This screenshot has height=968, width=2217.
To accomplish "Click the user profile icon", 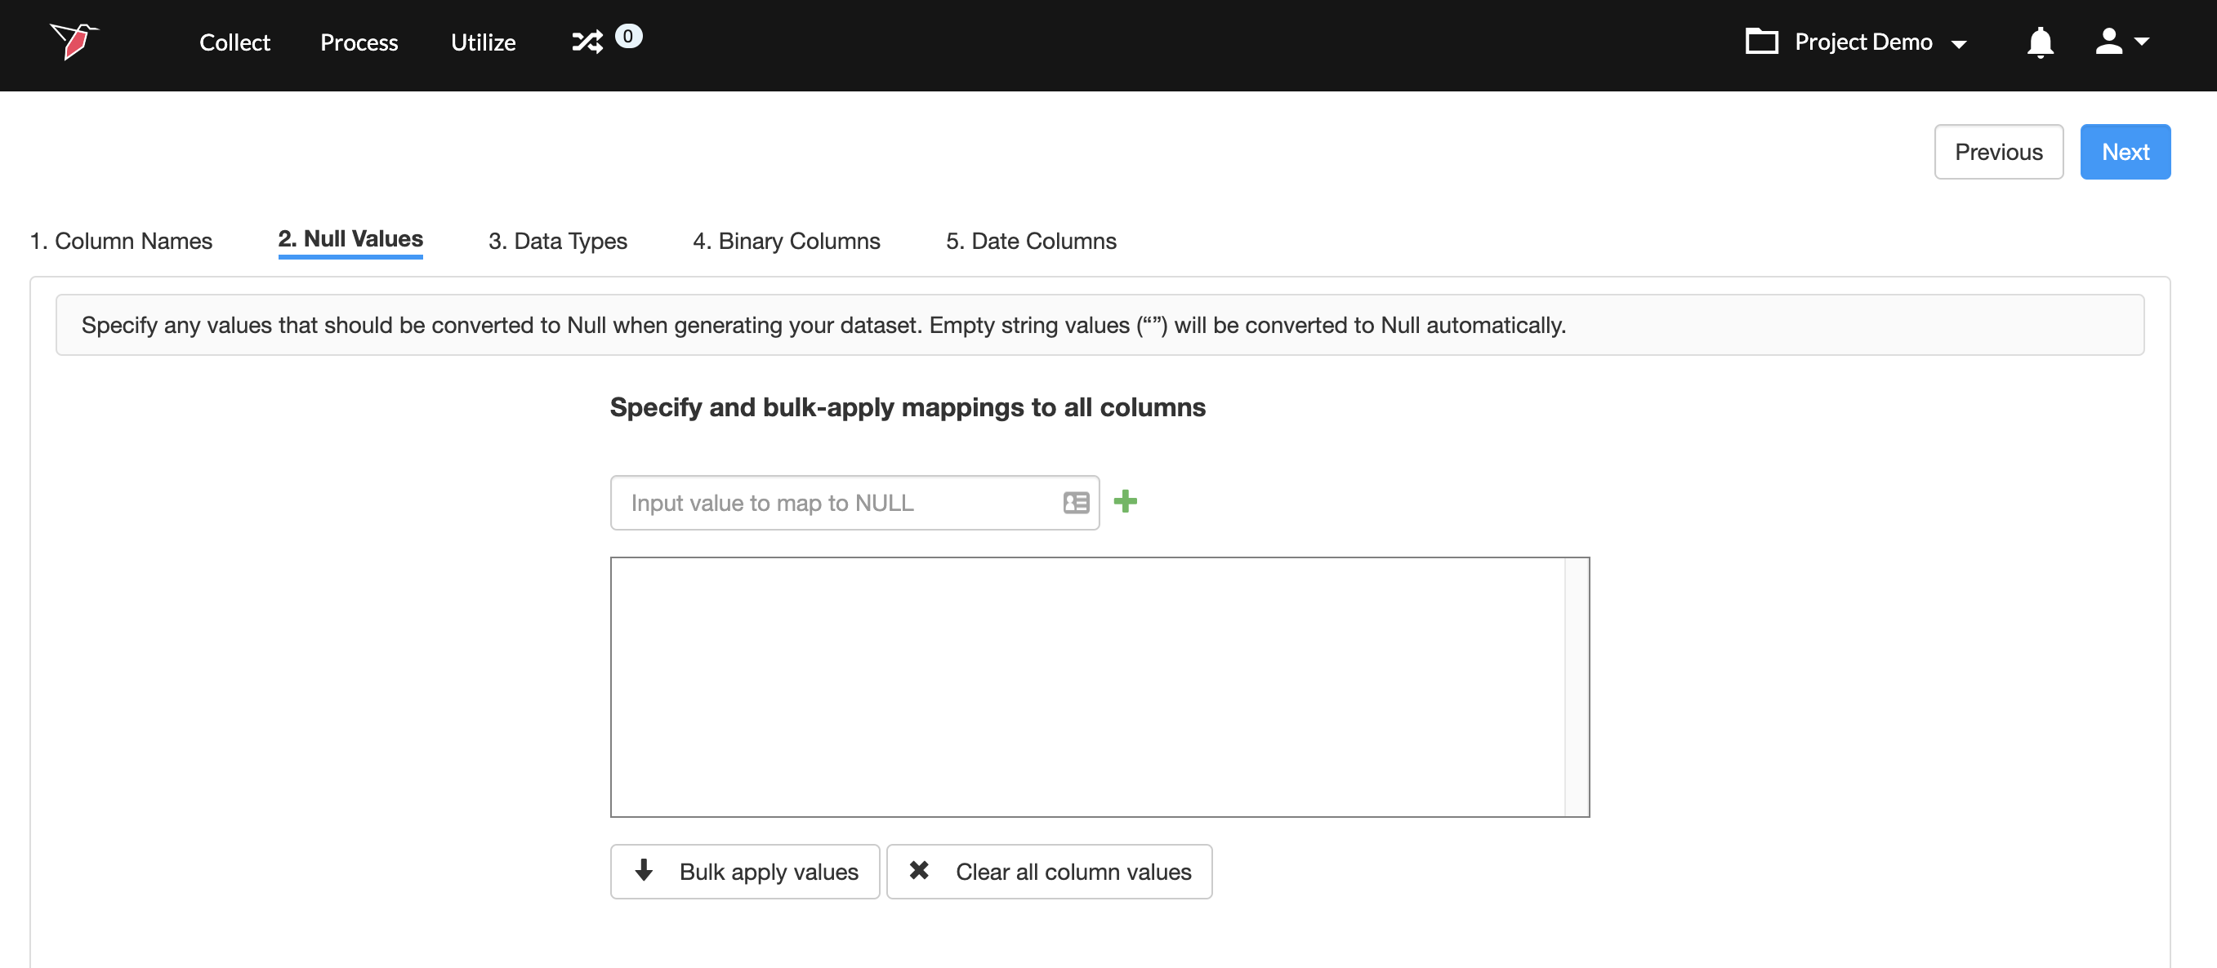I will 2108,42.
